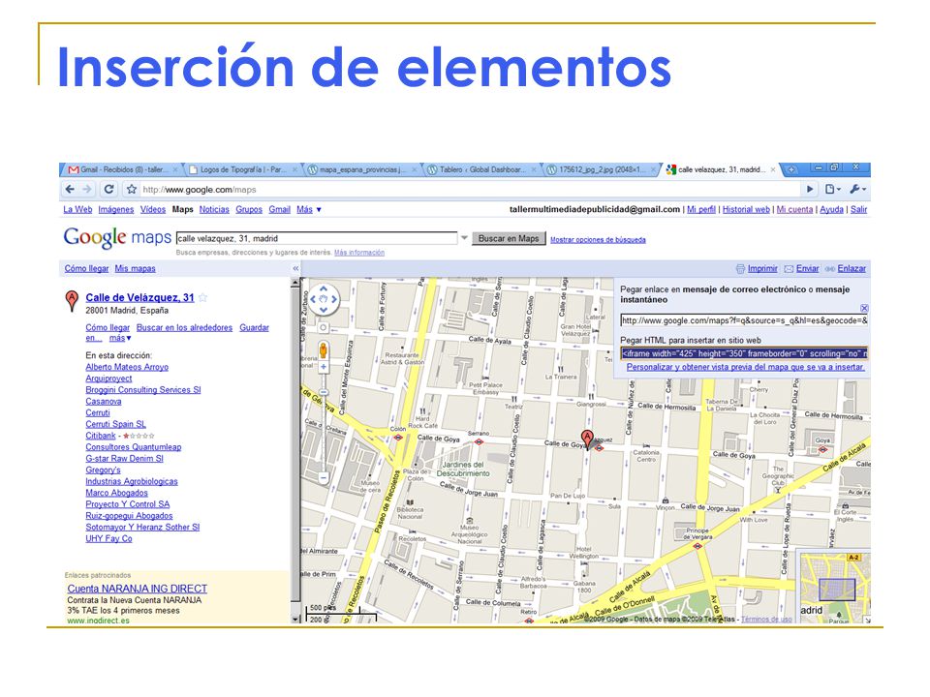The width and height of the screenshot is (930, 697).
Task: Zoom out with the minus button
Action: (324, 476)
